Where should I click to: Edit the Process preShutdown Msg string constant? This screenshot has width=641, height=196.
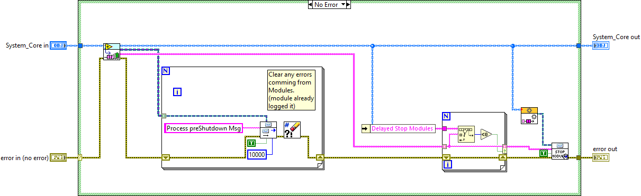pyautogui.click(x=204, y=128)
